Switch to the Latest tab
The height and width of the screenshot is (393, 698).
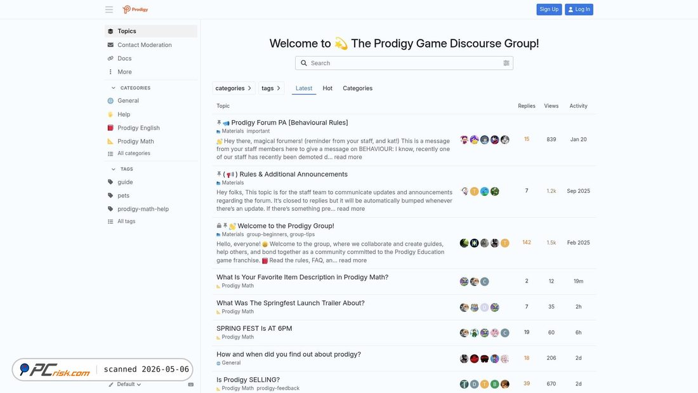(x=304, y=88)
